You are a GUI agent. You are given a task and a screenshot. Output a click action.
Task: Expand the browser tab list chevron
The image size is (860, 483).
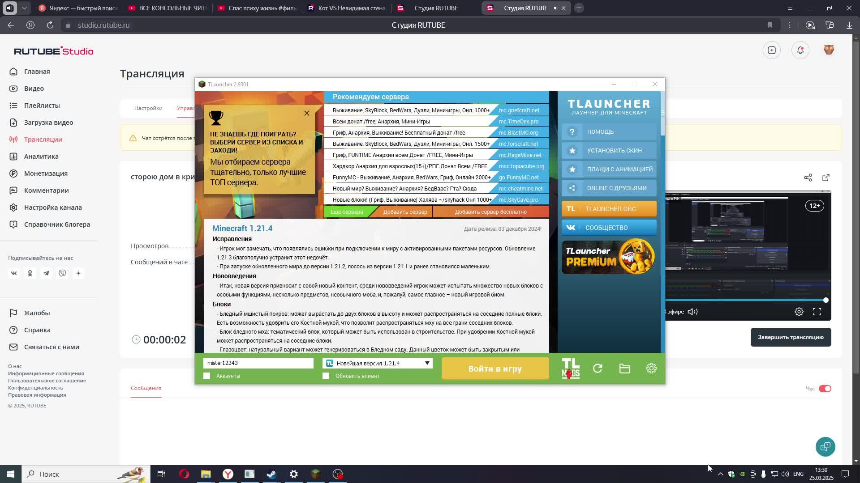pos(25,8)
